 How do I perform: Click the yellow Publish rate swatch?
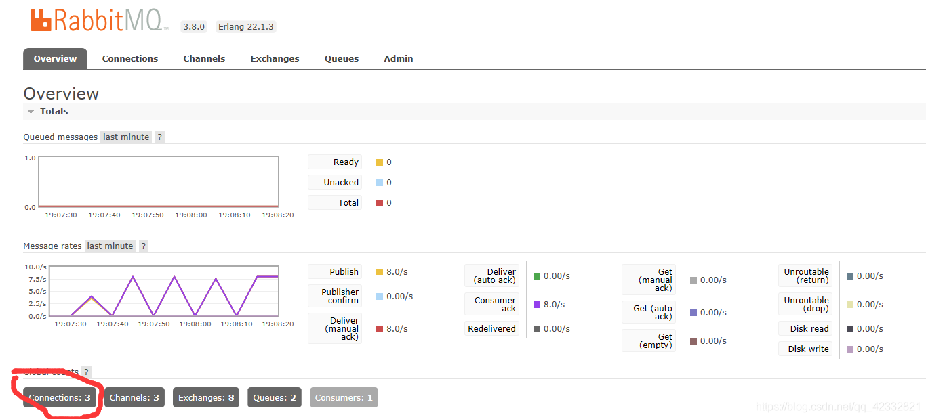(x=380, y=272)
